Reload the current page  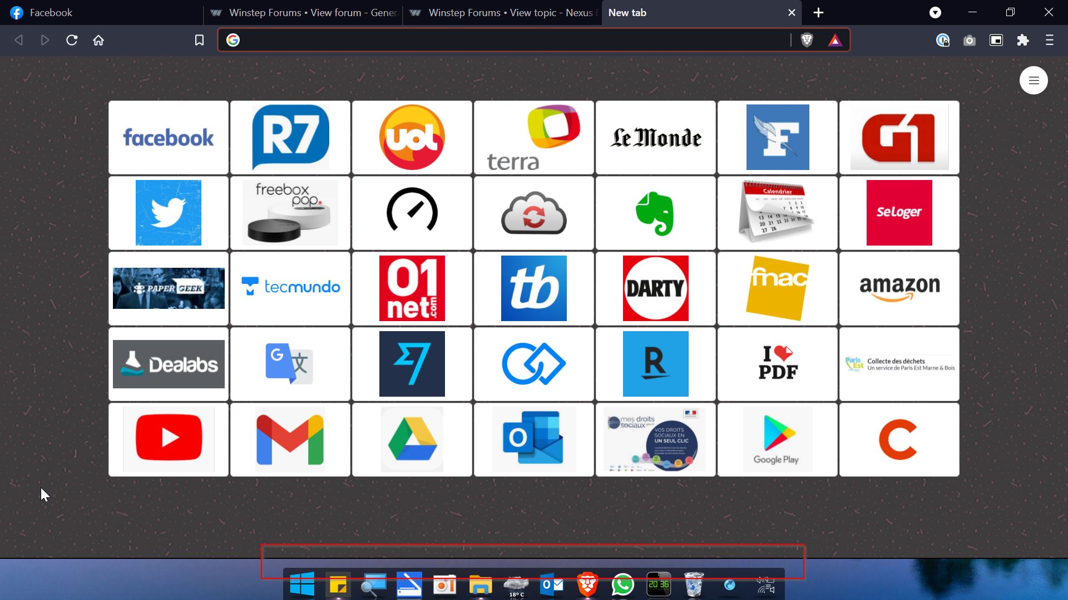point(72,40)
